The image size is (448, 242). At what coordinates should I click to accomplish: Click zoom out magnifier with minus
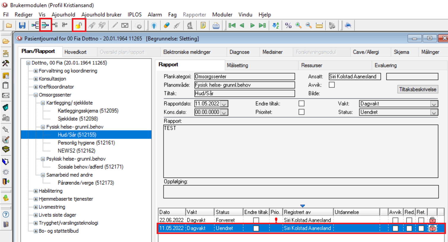click(x=309, y=26)
